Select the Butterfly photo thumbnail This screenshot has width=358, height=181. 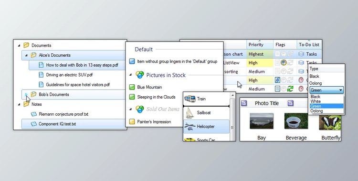tap(330, 122)
